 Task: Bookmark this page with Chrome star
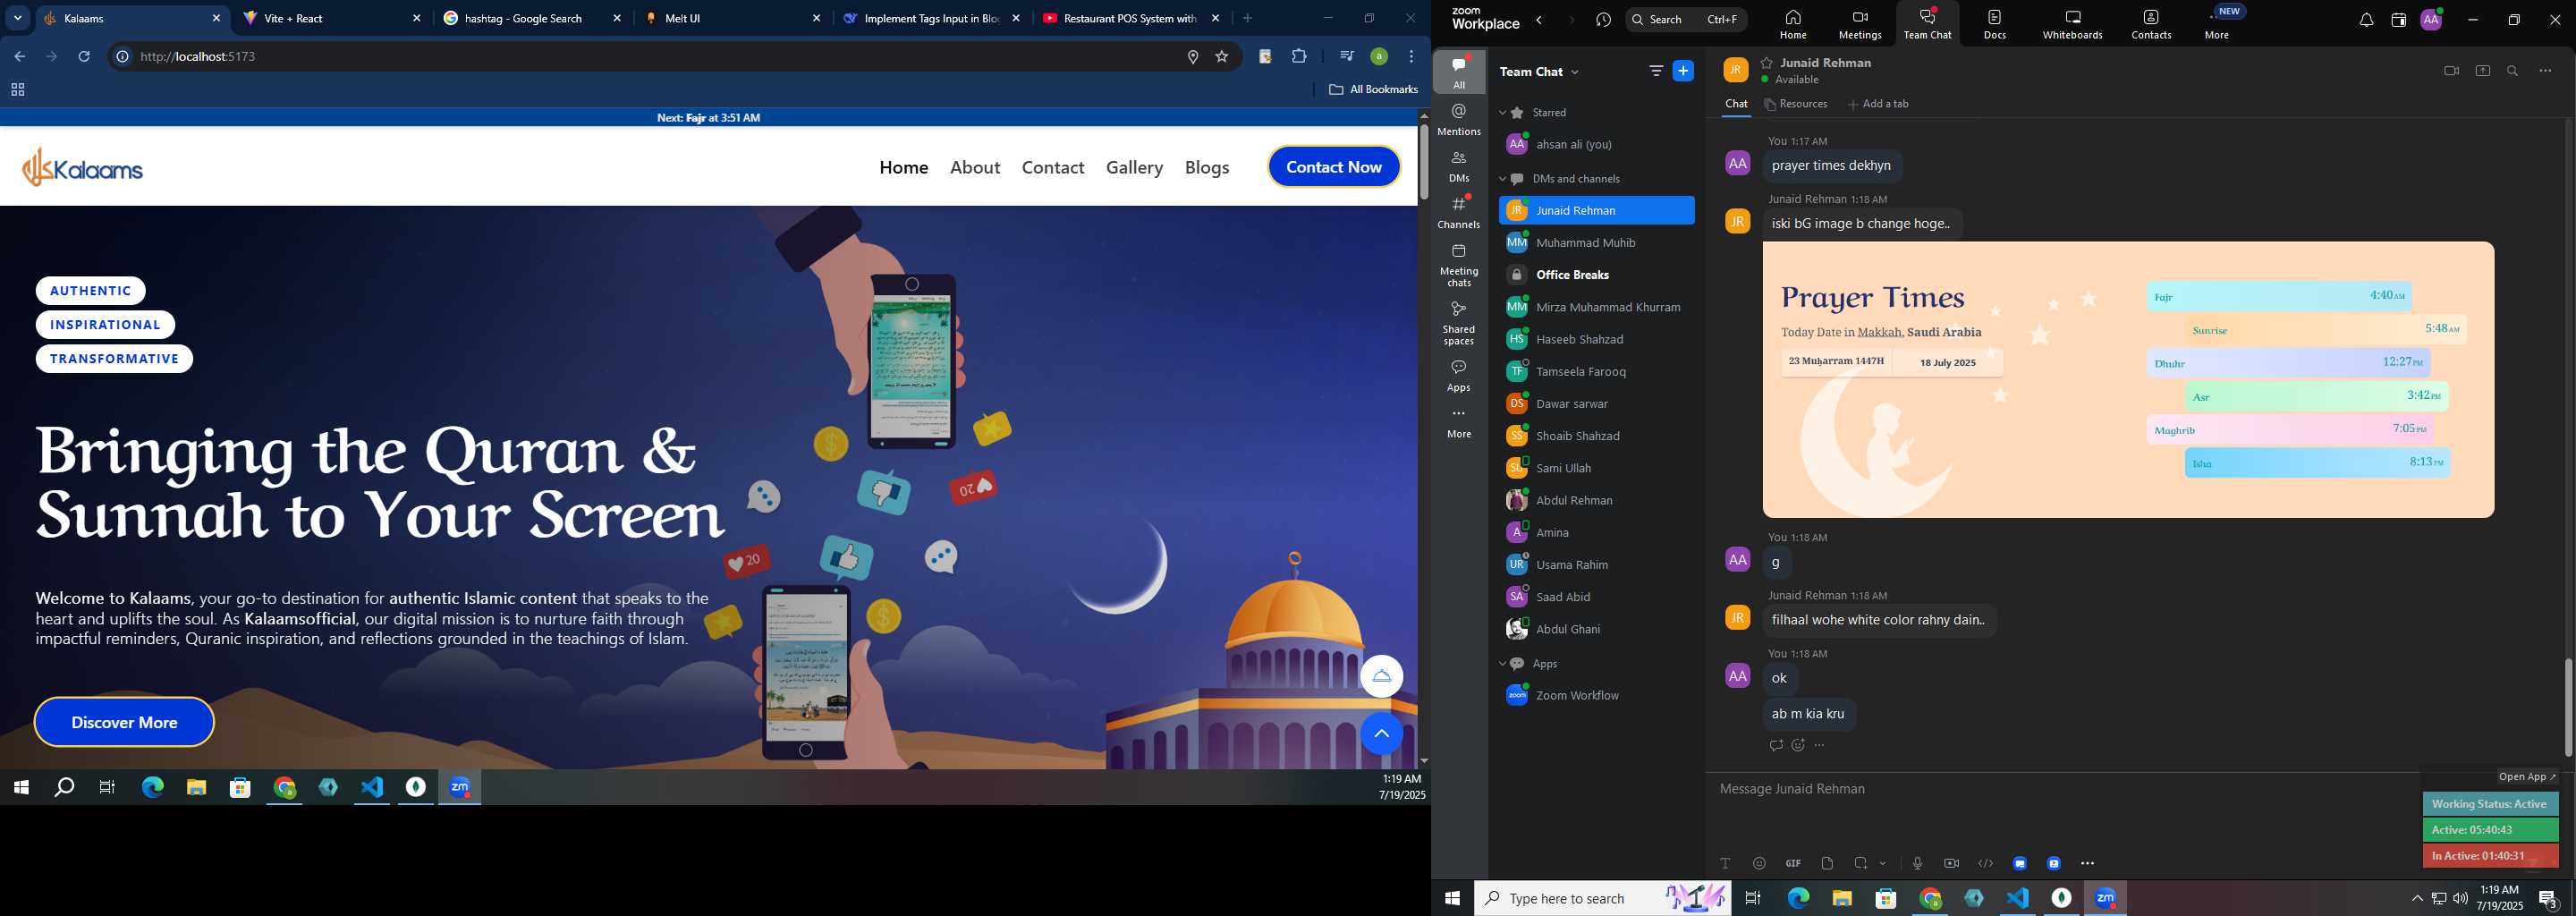click(1221, 57)
